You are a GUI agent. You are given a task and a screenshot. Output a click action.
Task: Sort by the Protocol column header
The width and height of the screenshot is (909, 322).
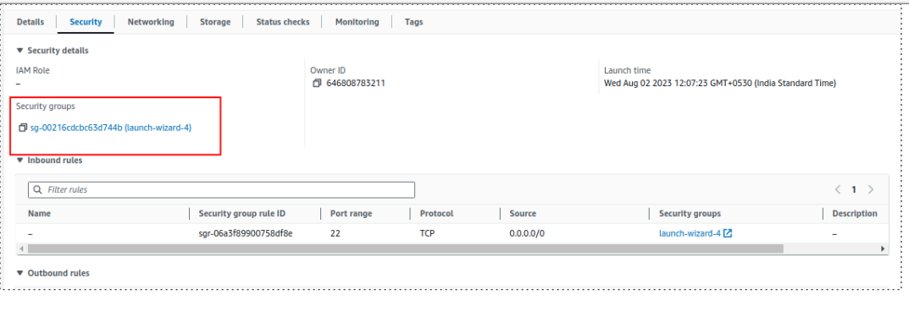click(x=436, y=213)
